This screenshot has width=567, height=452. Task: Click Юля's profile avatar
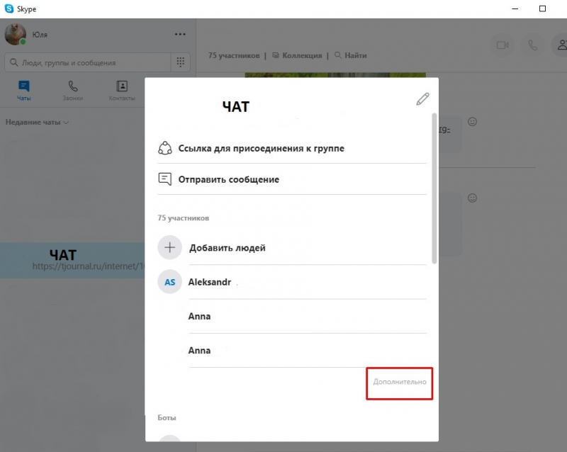15,34
